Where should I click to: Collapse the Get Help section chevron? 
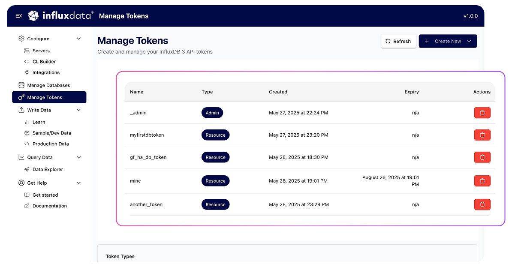(79, 183)
